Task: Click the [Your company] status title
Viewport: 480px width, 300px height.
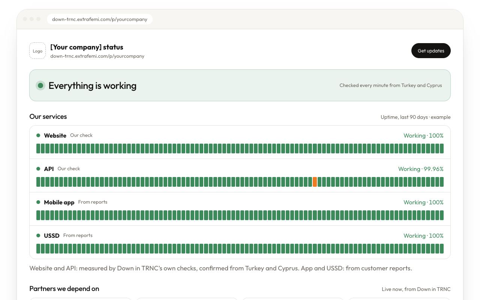Action: (87, 47)
